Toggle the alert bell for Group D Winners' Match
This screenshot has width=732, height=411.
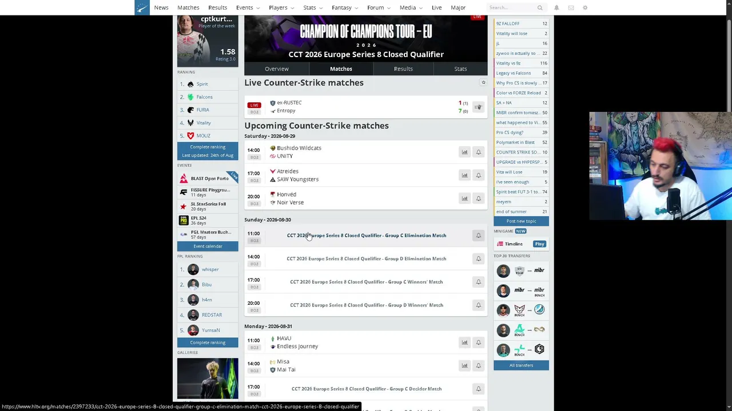(x=479, y=305)
